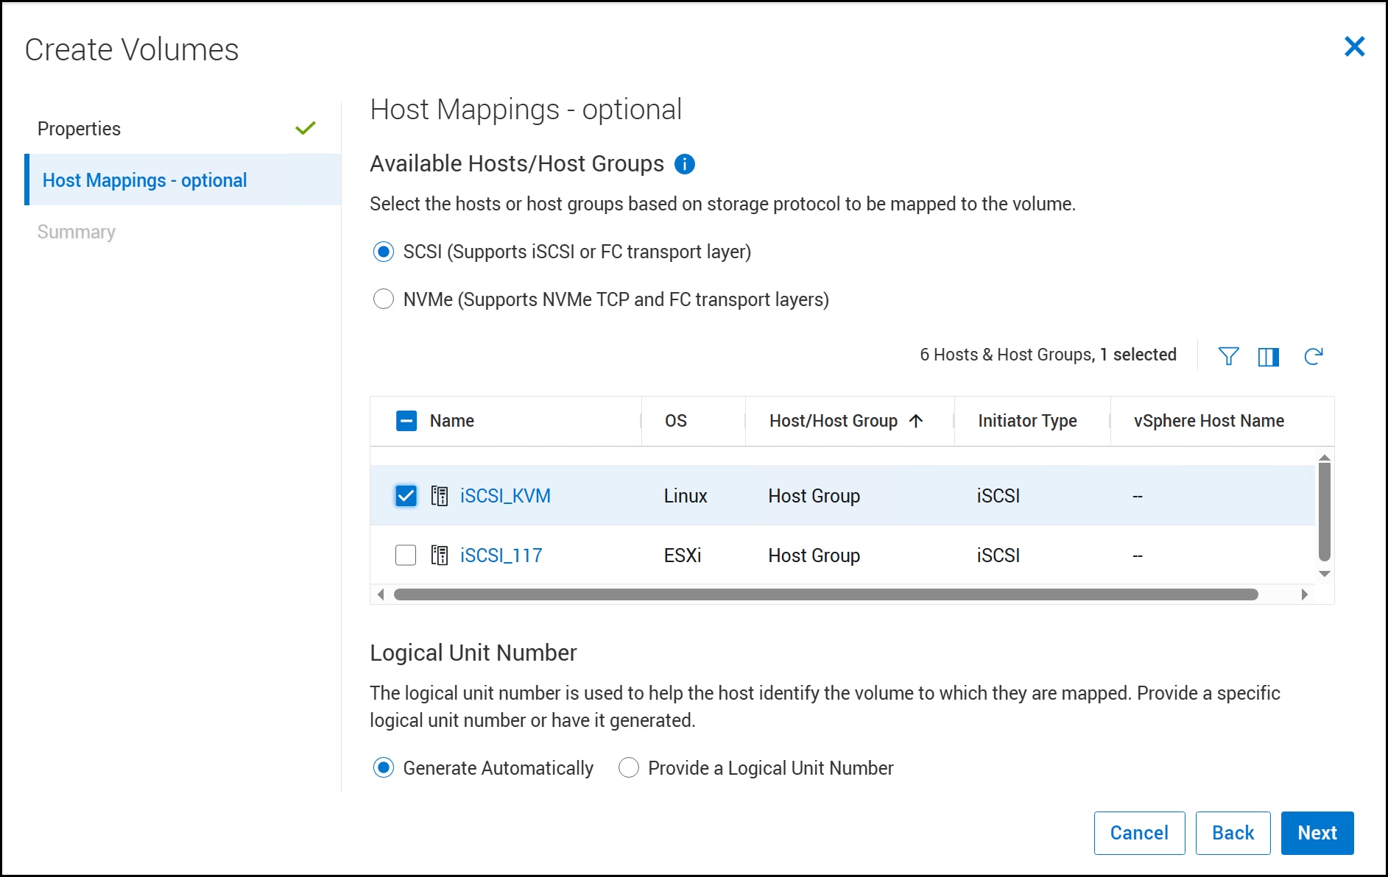Image resolution: width=1388 pixels, height=877 pixels.
Task: Sort by the Initiator Type column header
Action: 1027,421
